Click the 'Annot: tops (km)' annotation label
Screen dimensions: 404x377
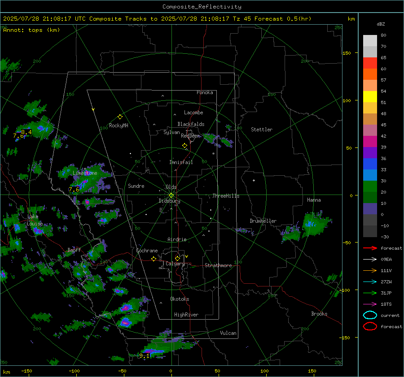tap(31, 30)
